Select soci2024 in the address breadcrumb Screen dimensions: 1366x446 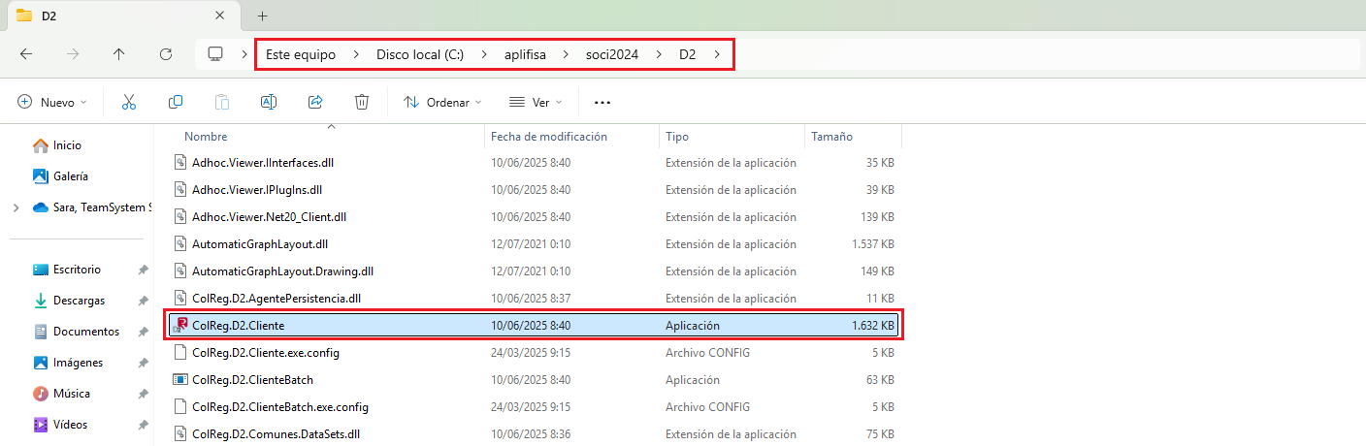coord(611,54)
